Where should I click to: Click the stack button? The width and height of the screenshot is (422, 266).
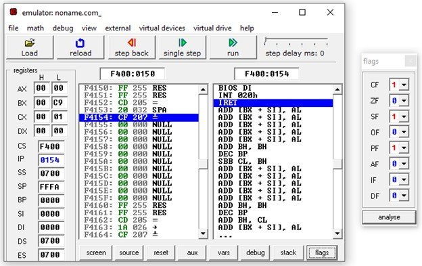288,253
